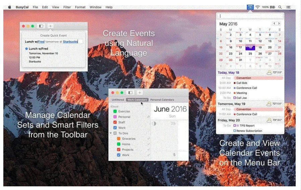Image resolution: width=301 pixels, height=190 pixels.
Task: Select the Unfiltered filter tab
Action: click(x=118, y=100)
